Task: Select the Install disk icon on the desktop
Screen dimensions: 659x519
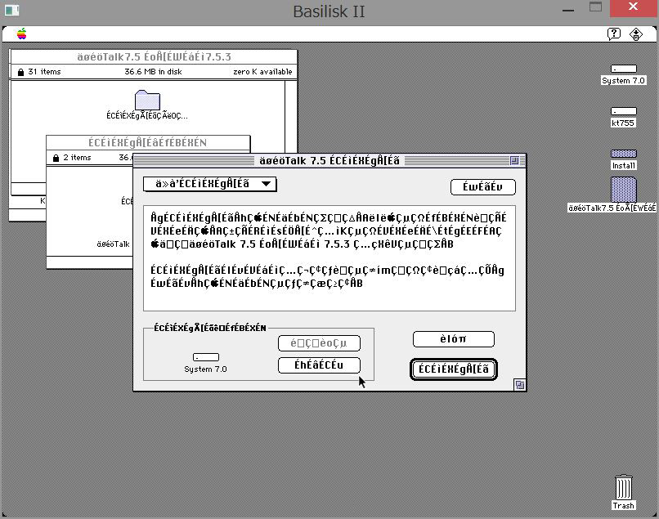Action: coord(623,154)
